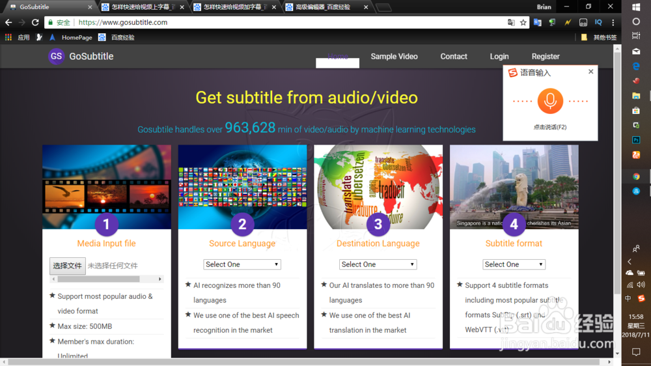651x366 pixels.
Task: Open Chrome in taskbar
Action: tap(636, 176)
